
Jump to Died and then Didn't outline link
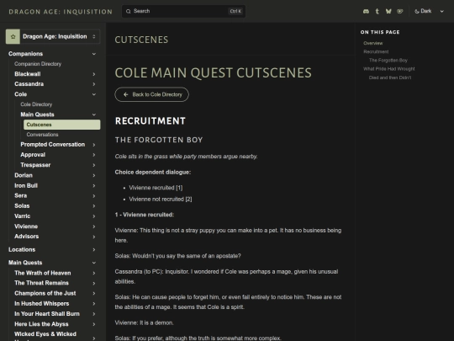[390, 77]
